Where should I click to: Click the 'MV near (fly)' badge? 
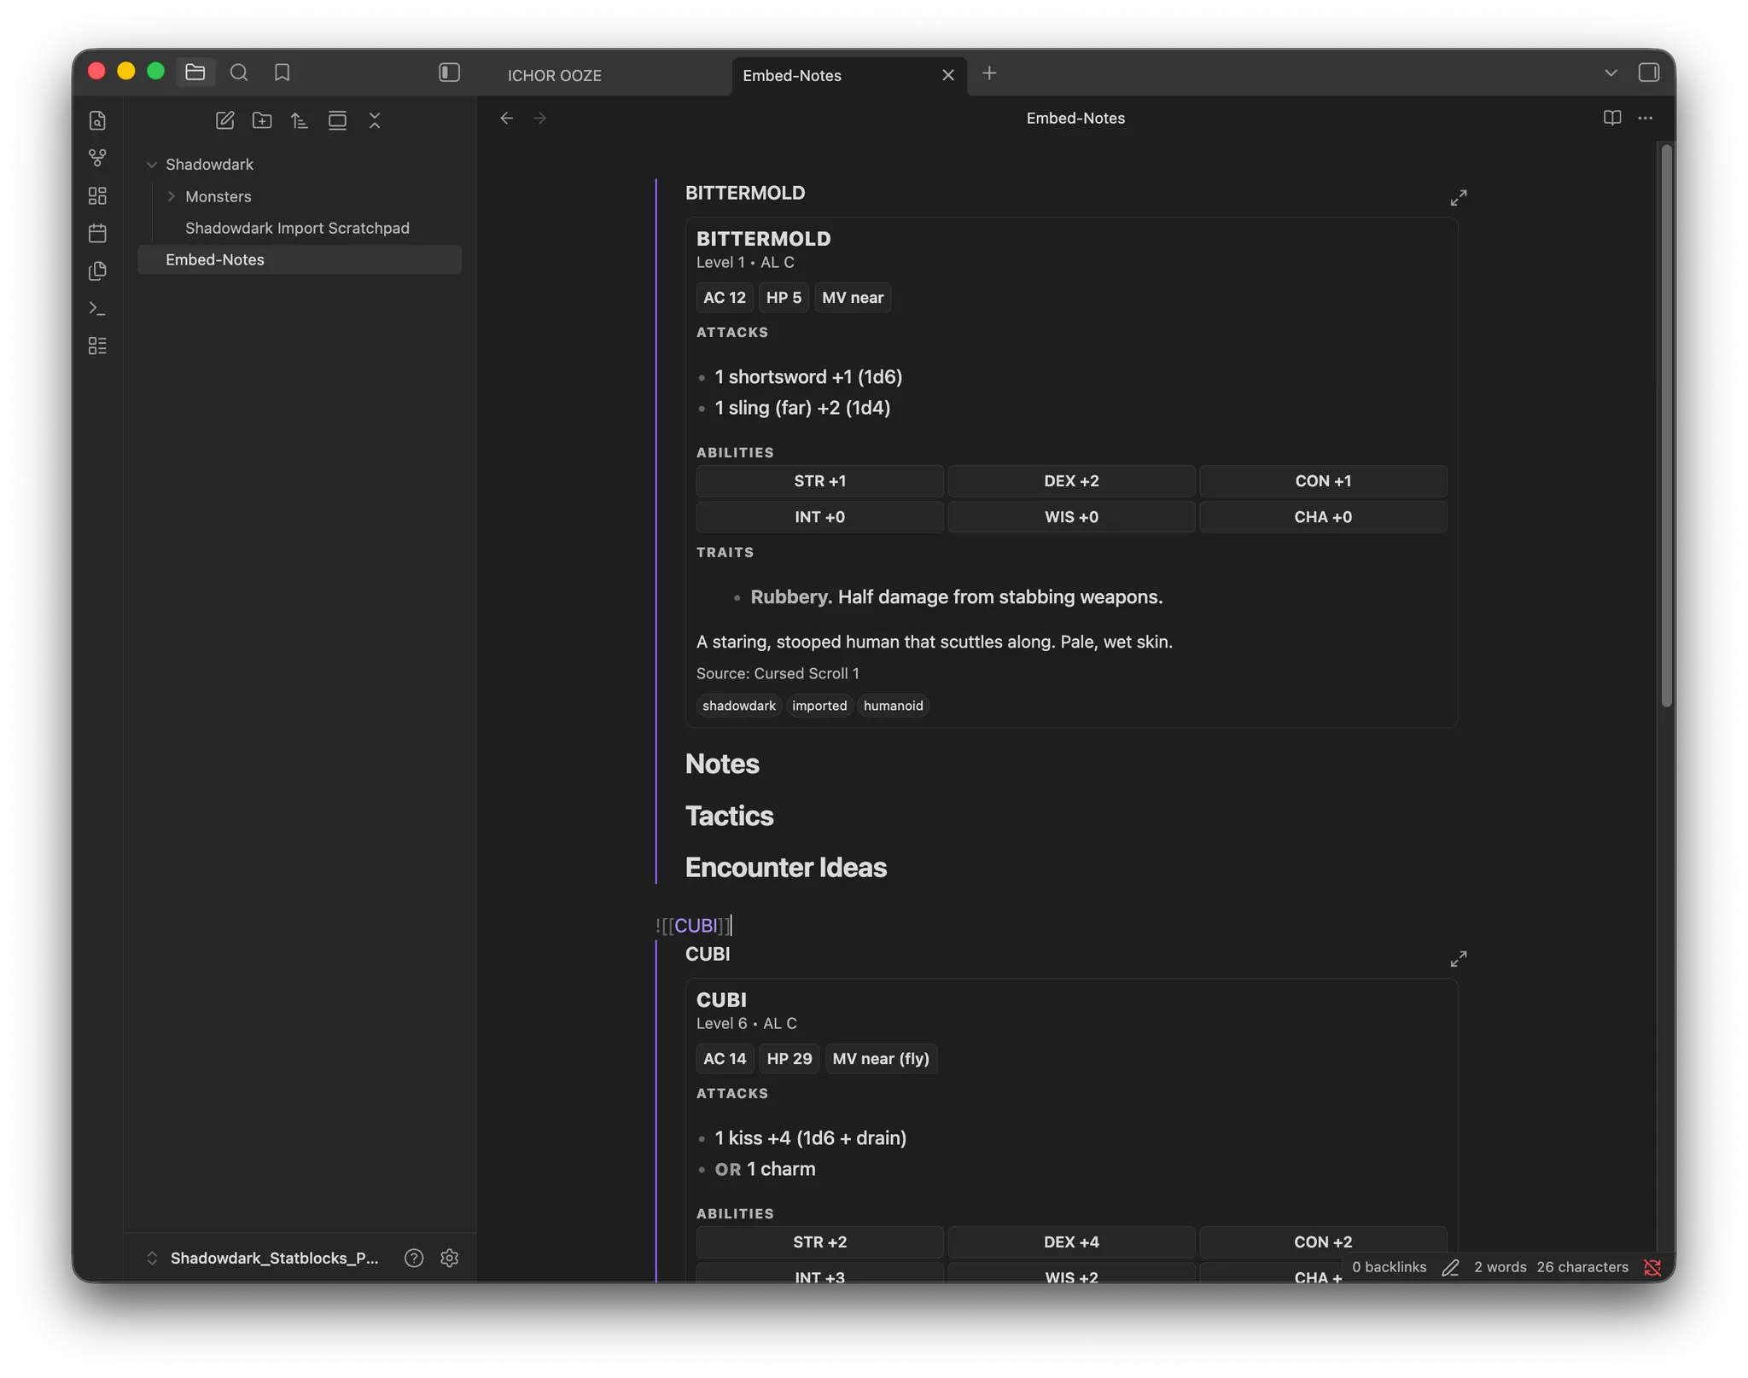[881, 1059]
